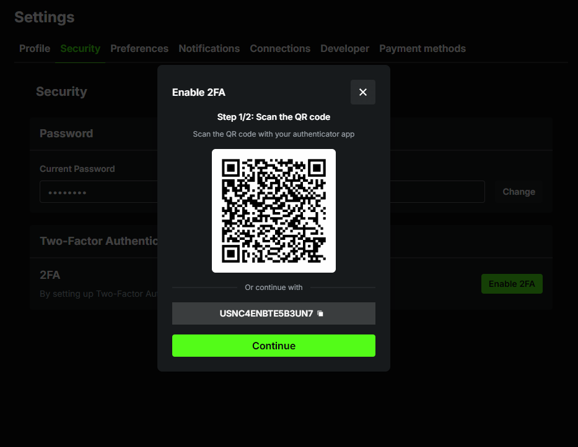This screenshot has width=578, height=447.
Task: Click the Scan the QR code with your authenticator app text
Action: [274, 134]
